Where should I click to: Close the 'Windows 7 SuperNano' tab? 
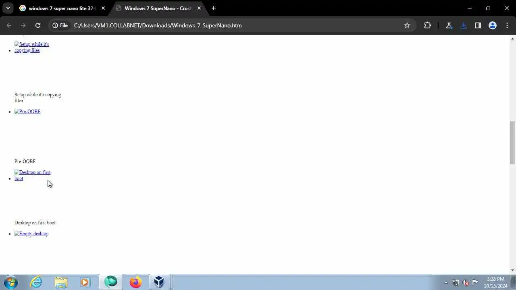click(199, 8)
